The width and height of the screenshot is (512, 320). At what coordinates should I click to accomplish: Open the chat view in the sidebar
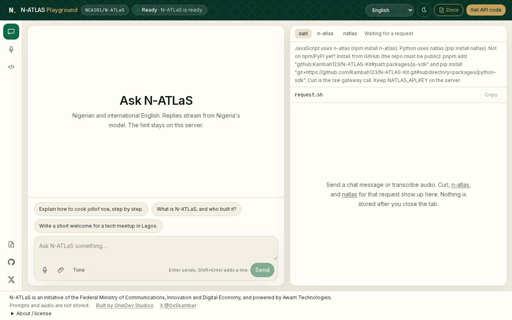click(11, 32)
